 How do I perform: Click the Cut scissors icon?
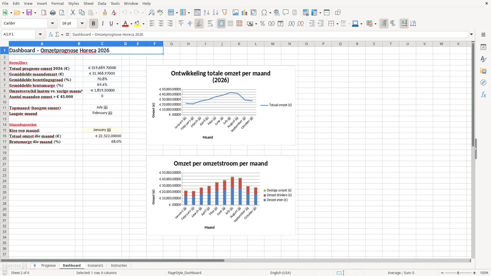coord(73,13)
